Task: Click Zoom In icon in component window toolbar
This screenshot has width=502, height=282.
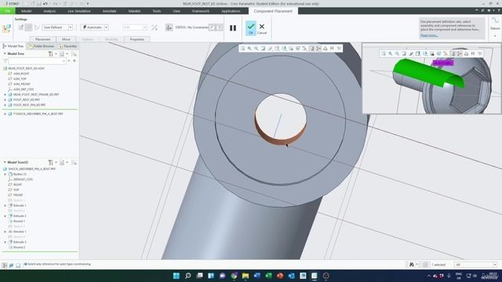Action: (x=391, y=54)
